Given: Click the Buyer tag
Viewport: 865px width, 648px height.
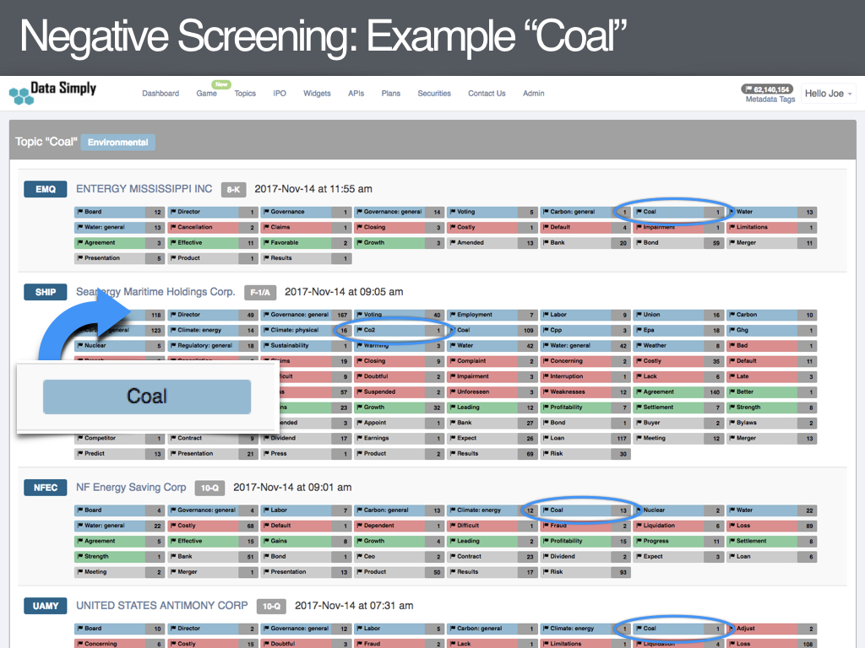Looking at the screenshot, I should 678,423.
